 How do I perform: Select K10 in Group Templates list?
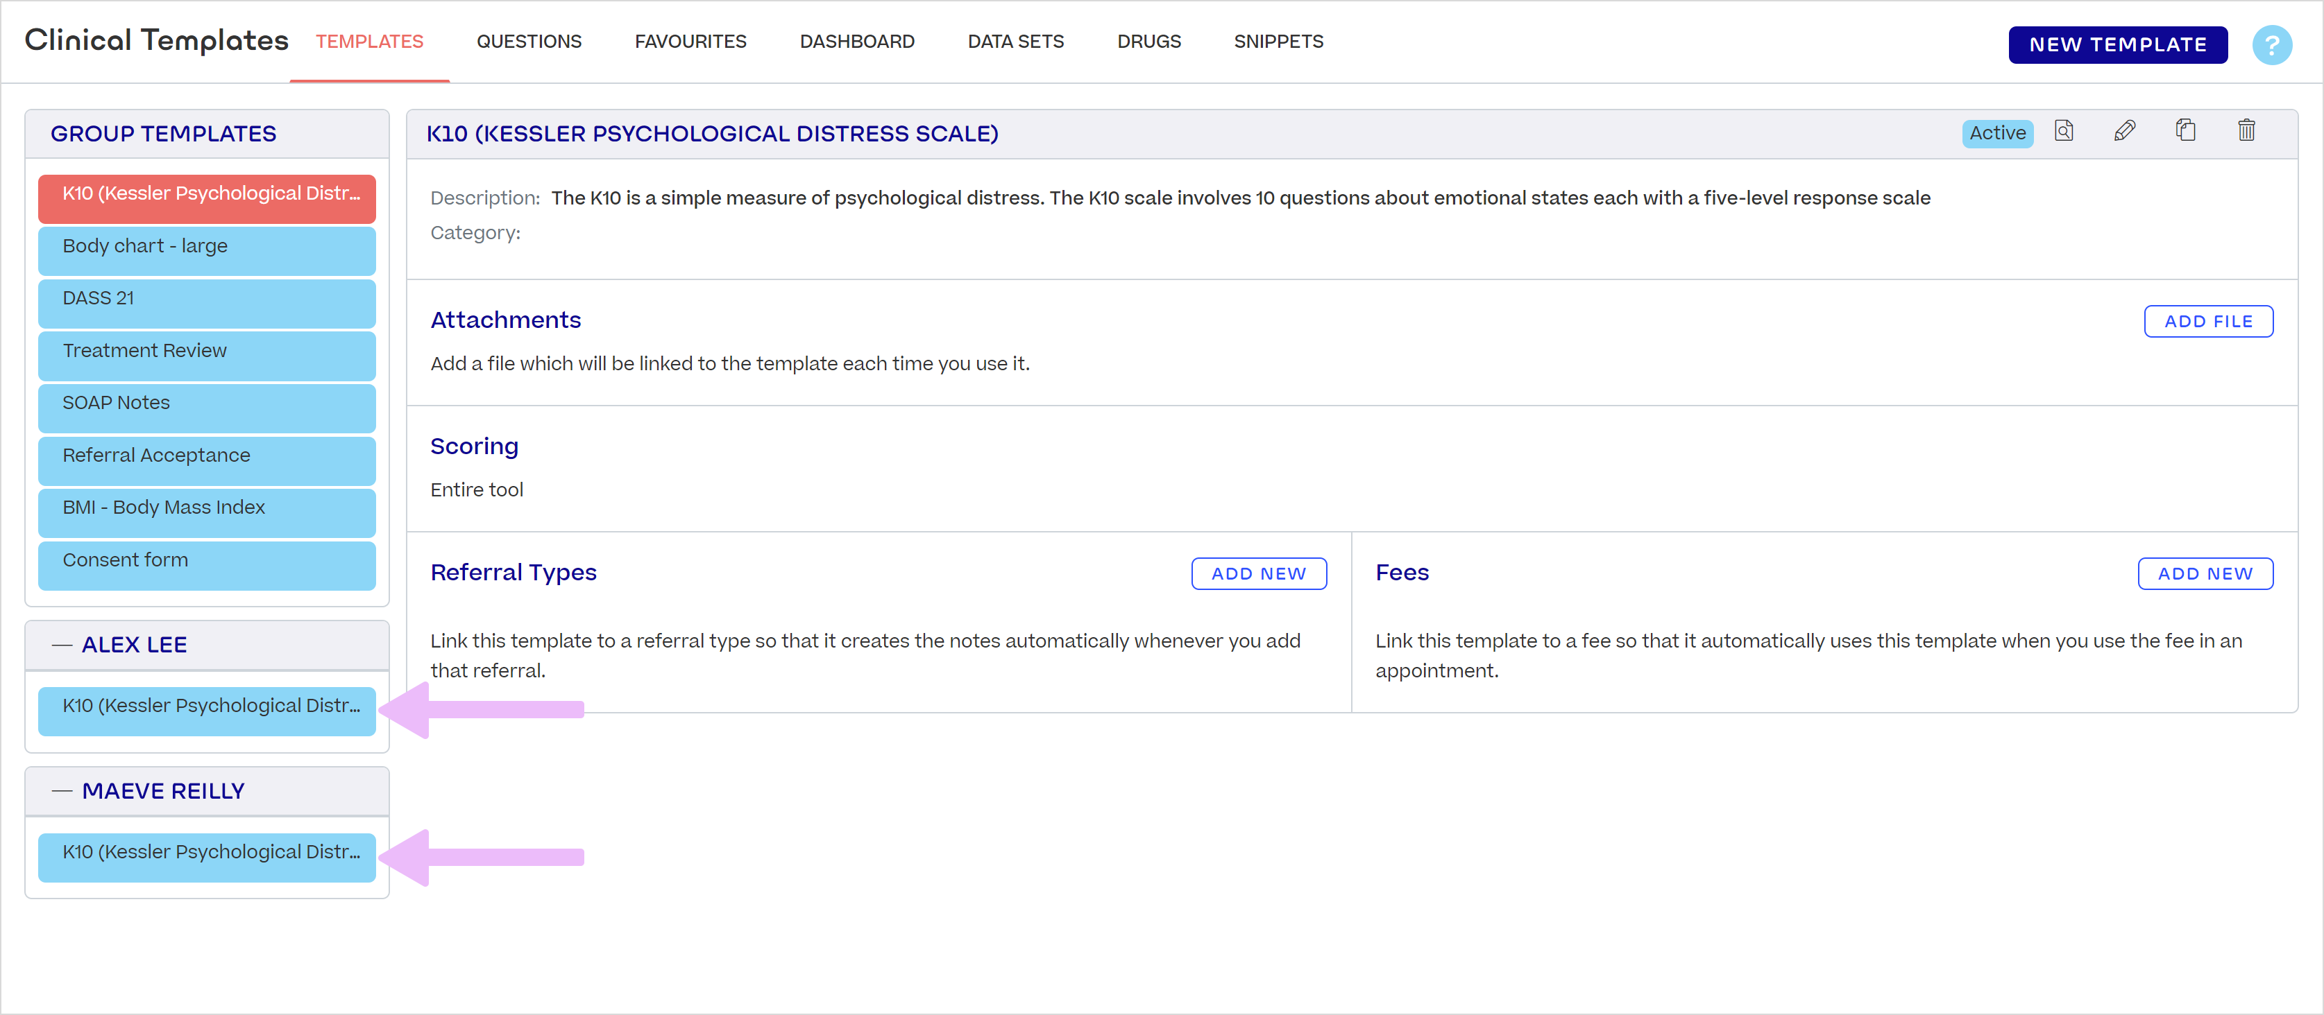(x=207, y=198)
